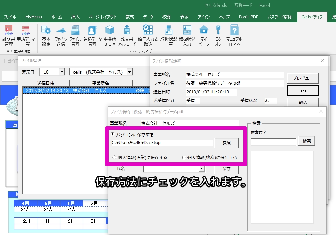Image resolution: width=336 pixels, height=235 pixels.
Task: Open 連絡データ管理 icon
Action: pyautogui.click(x=93, y=35)
